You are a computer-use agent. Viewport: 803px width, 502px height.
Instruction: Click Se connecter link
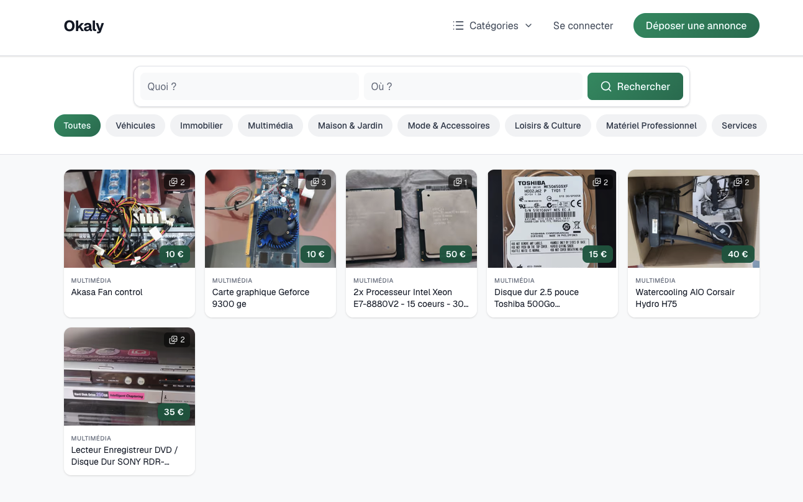pos(583,25)
